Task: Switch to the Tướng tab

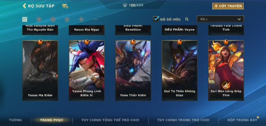Action: [15, 120]
